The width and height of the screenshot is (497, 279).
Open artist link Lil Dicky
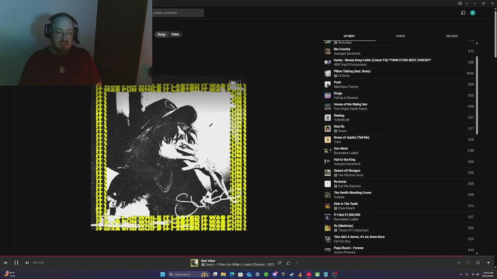344,76
